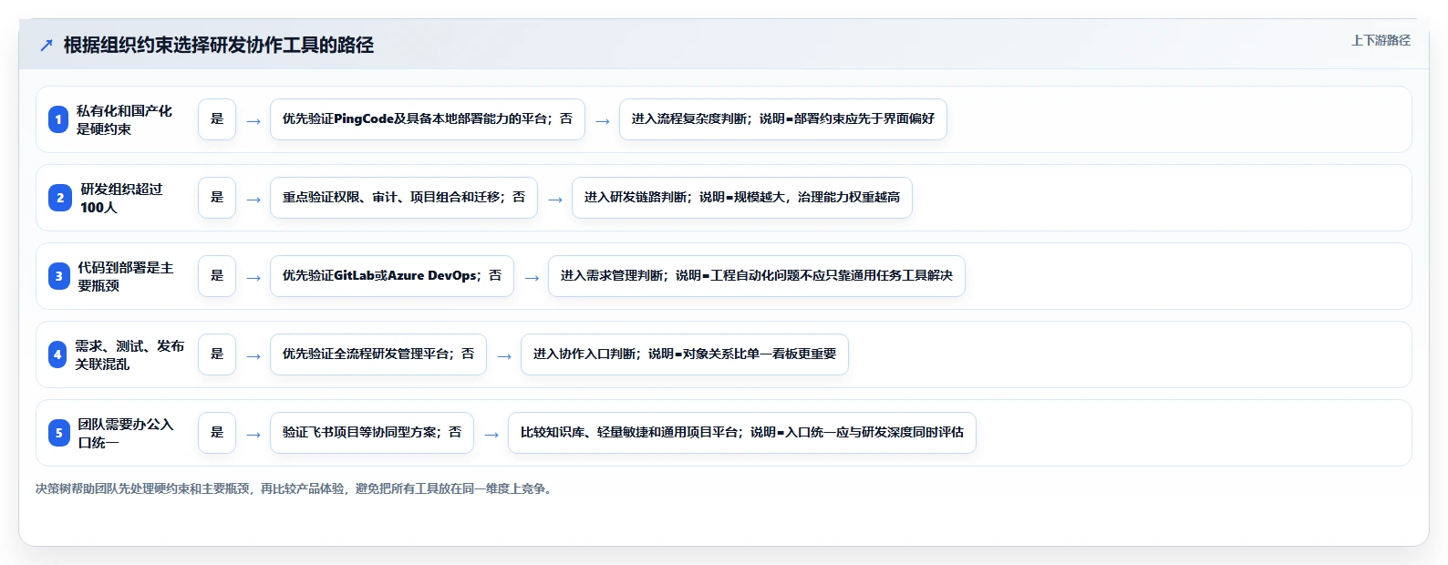Click the title 根据组织约束选择研发协作工具的路径
The width and height of the screenshot is (1448, 565).
[x=219, y=46]
